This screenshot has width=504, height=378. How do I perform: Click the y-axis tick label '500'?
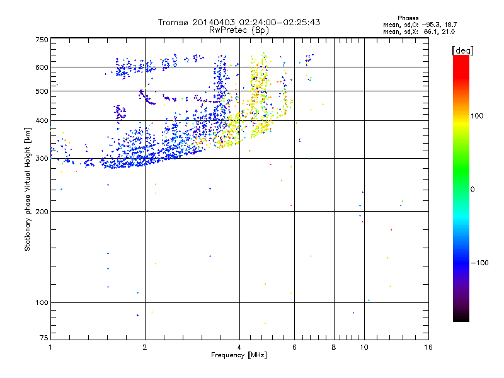pyautogui.click(x=42, y=91)
